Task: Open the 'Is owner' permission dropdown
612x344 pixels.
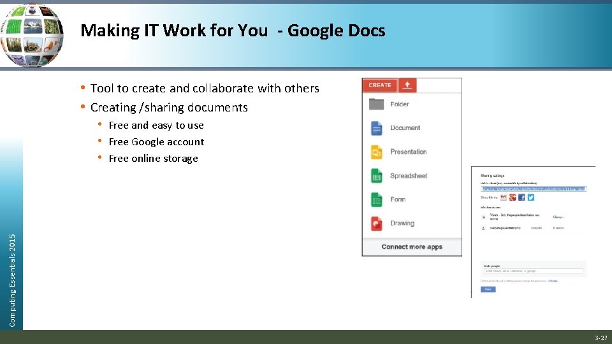Action: click(558, 228)
